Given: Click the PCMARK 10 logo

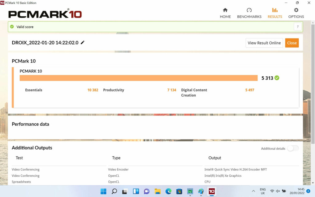Looking at the screenshot, I should coord(45,14).
